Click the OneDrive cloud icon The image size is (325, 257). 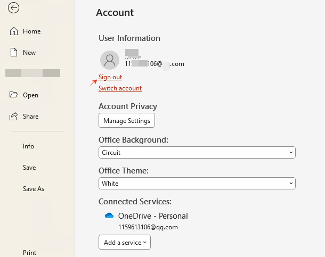tap(109, 215)
